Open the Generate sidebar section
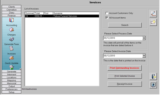Screen dimensions: 160x95 [x=11, y=71]
